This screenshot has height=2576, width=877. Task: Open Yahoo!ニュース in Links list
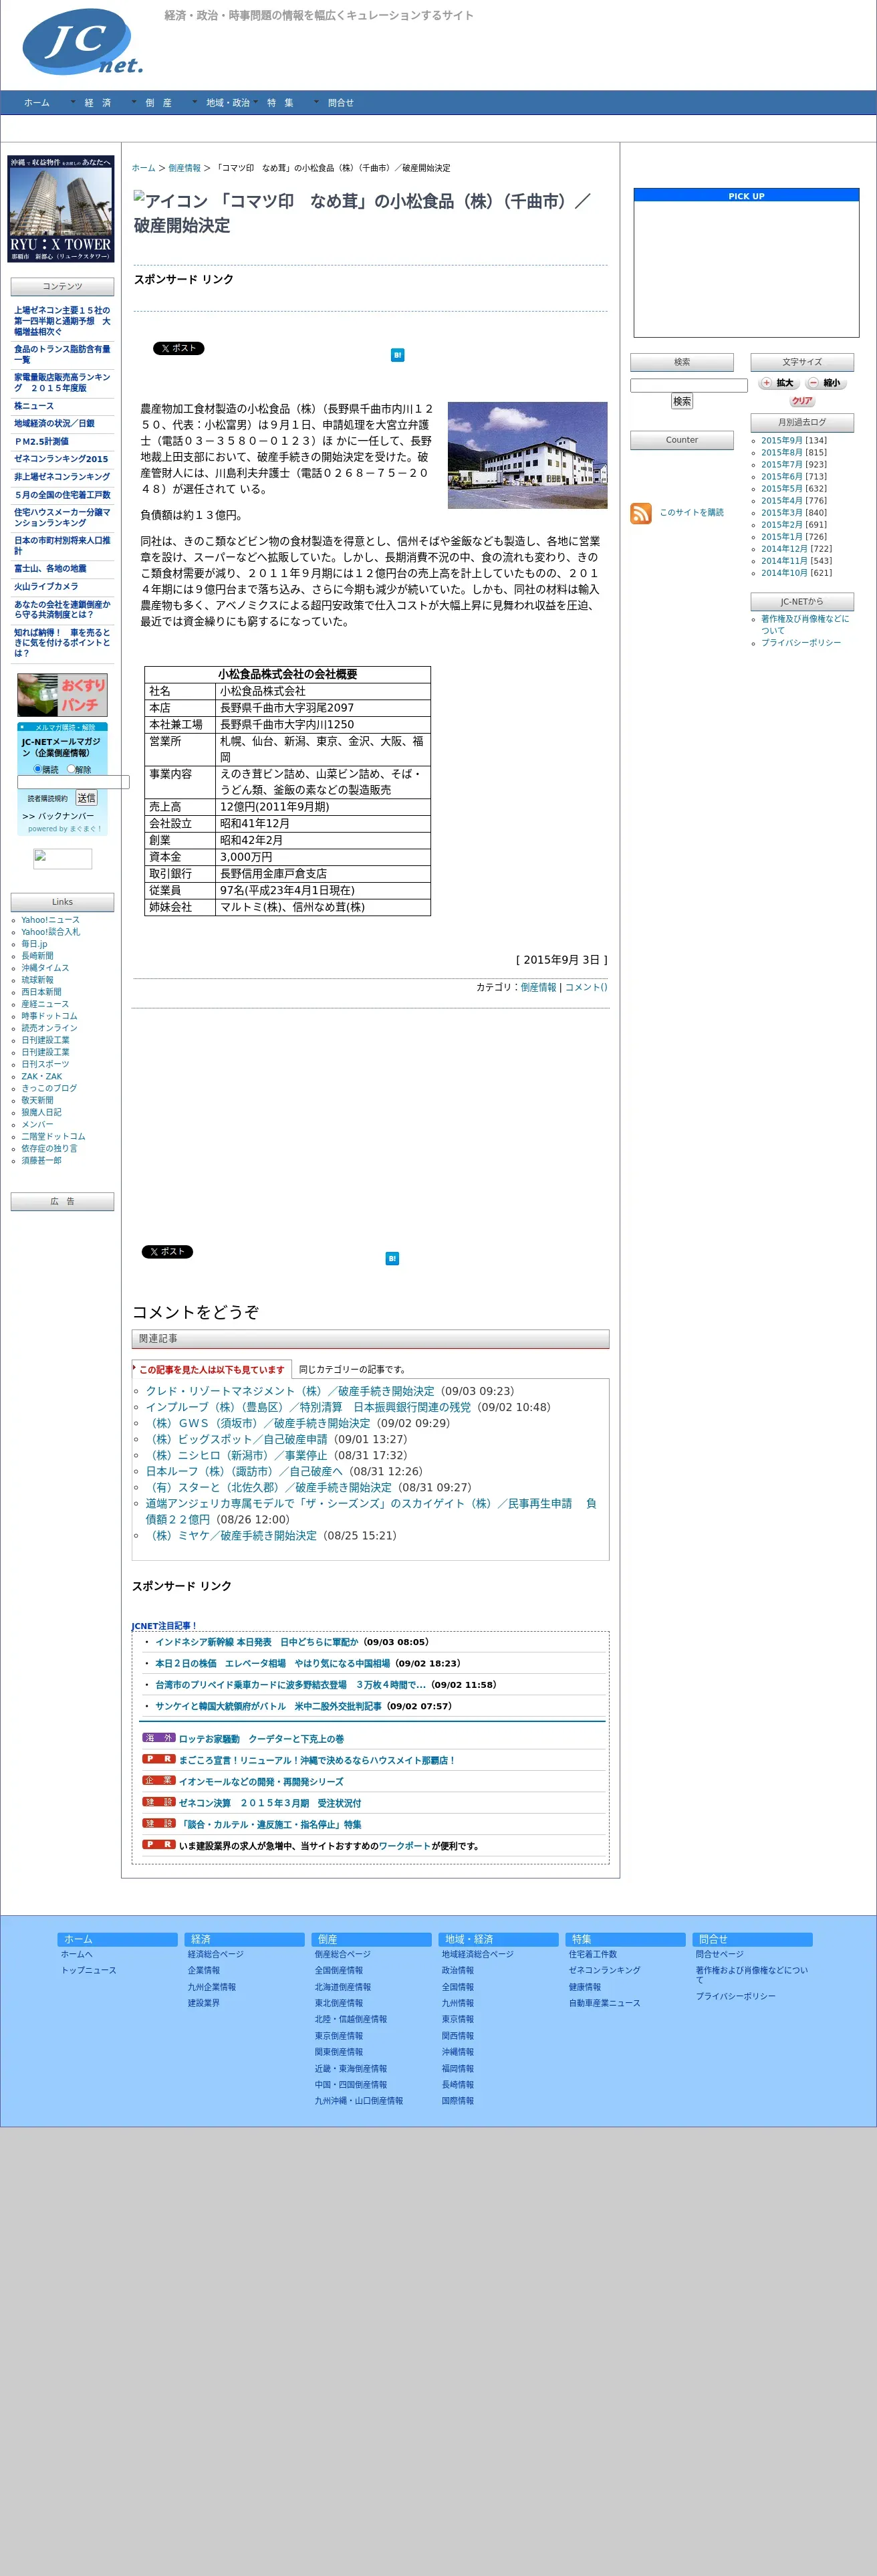point(50,920)
